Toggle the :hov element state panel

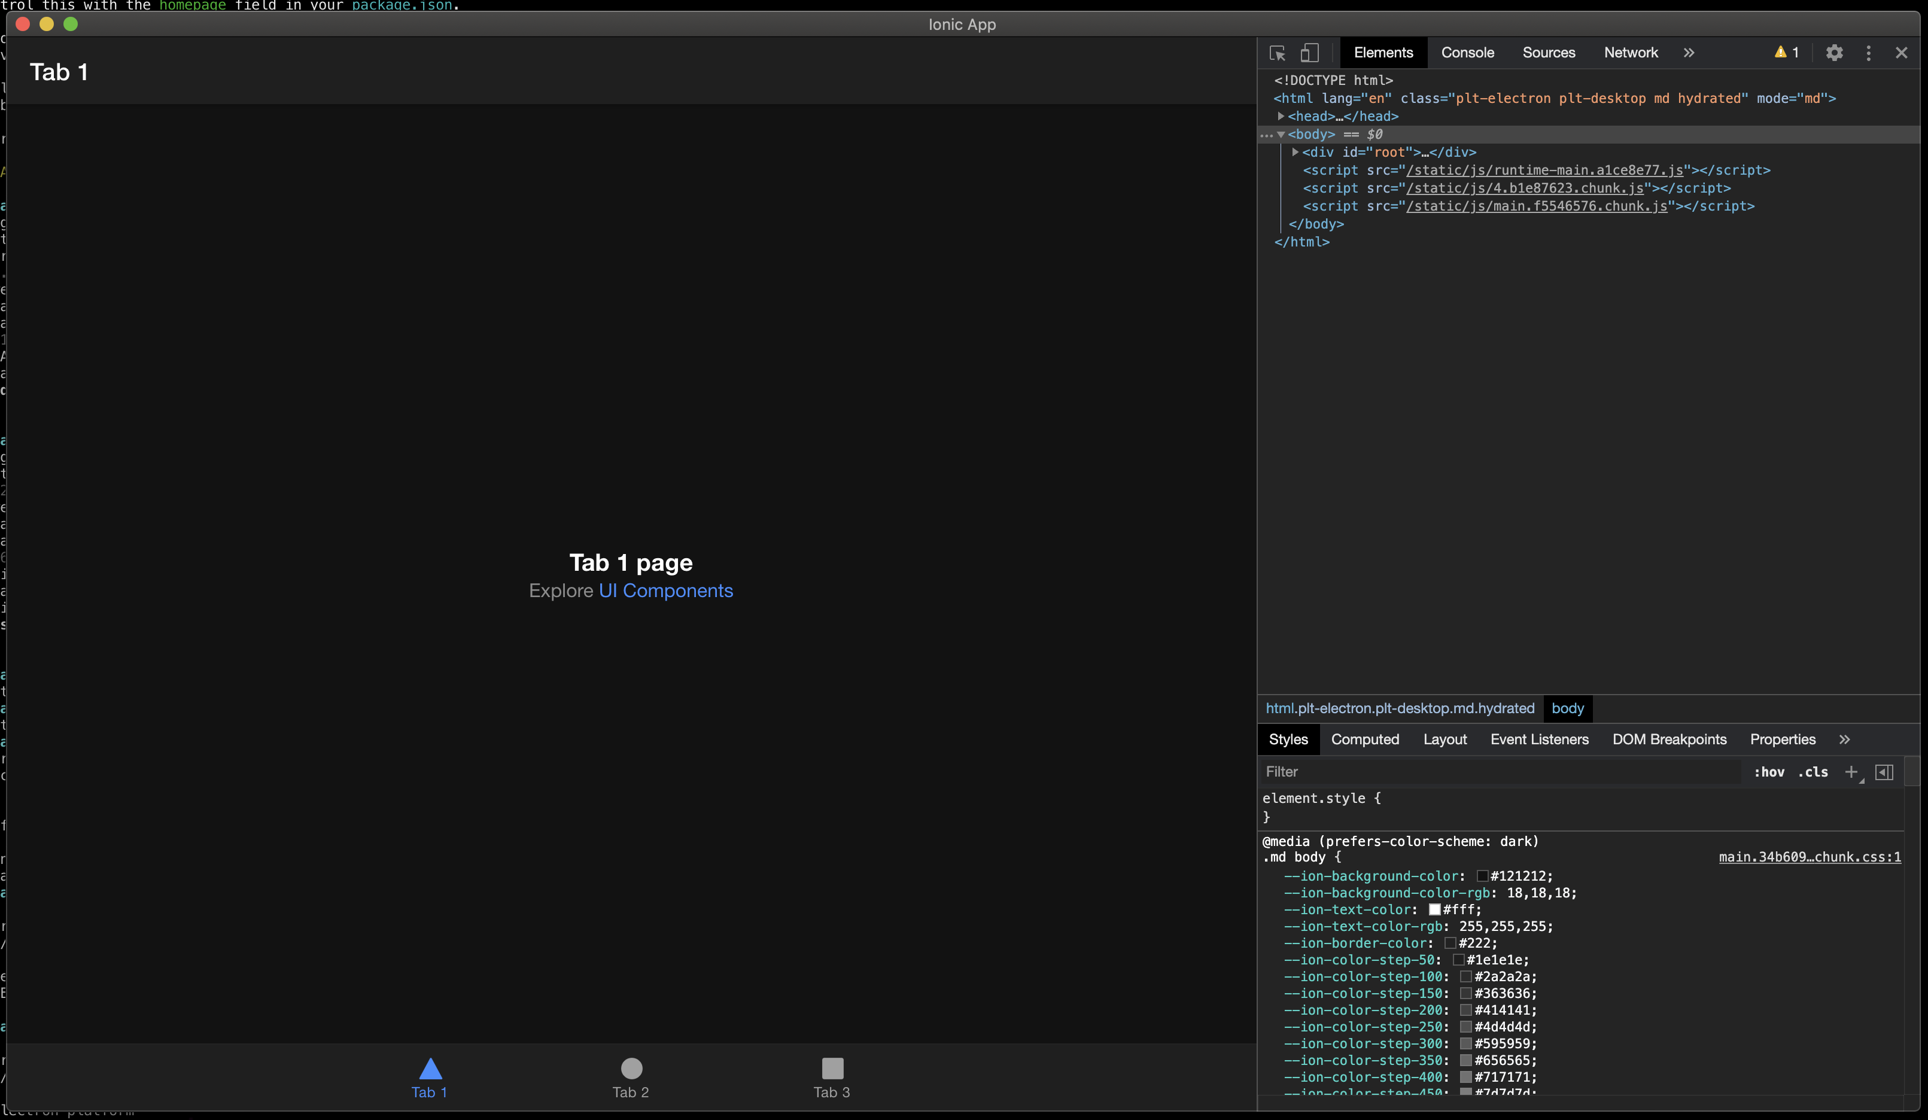click(x=1769, y=772)
